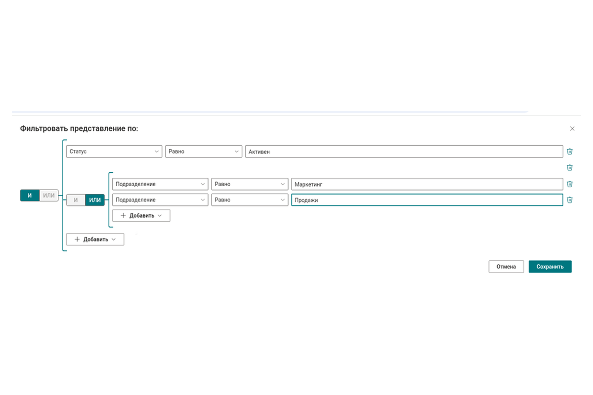Open operator dropdown in the Статус row
The image size is (593, 395).
(x=204, y=152)
